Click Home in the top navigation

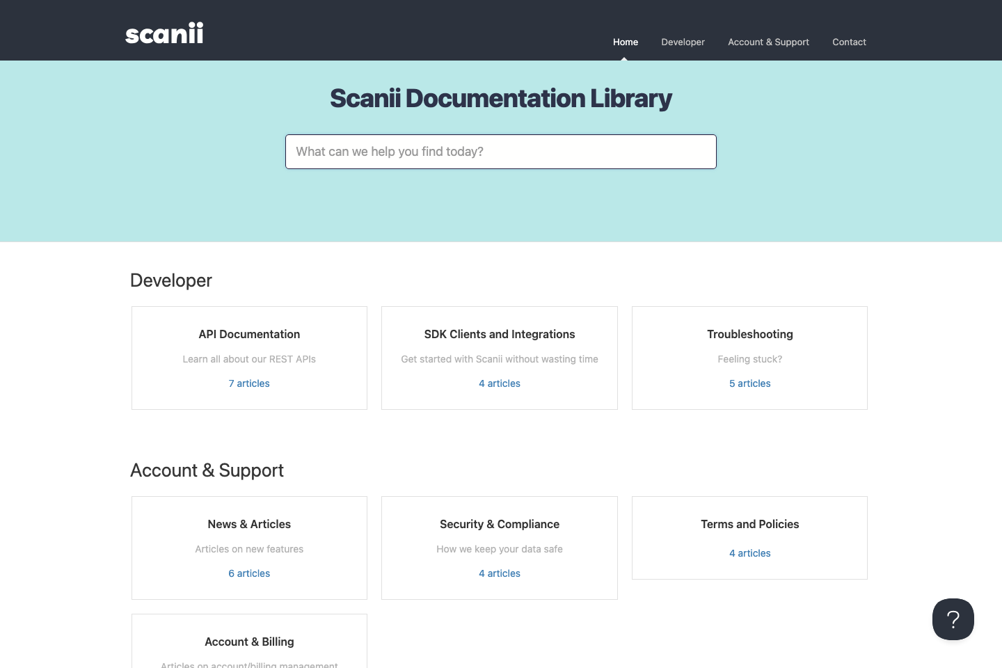[625, 42]
